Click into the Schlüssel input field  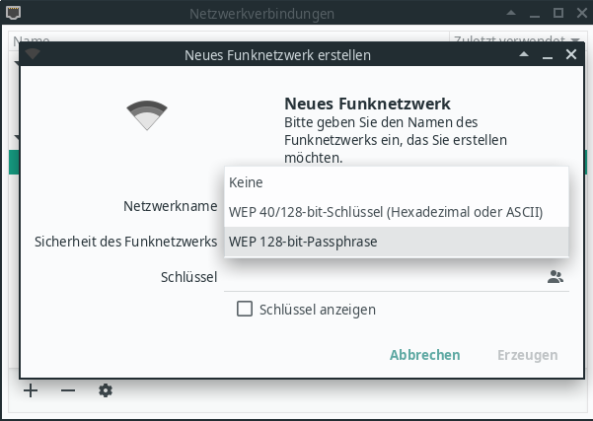(x=385, y=277)
